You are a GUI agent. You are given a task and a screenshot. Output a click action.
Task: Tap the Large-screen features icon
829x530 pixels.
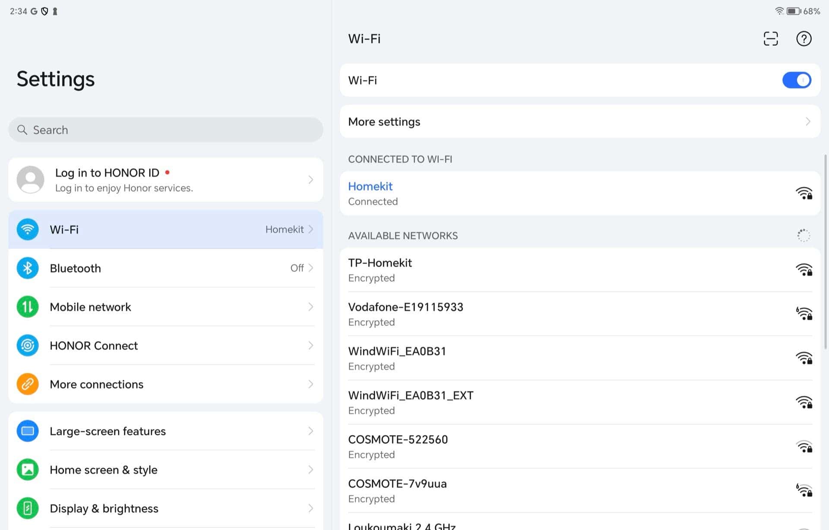(x=28, y=431)
